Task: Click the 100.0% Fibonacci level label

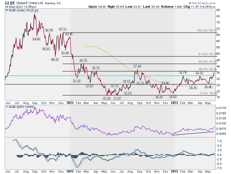Action: pyautogui.click(x=207, y=30)
